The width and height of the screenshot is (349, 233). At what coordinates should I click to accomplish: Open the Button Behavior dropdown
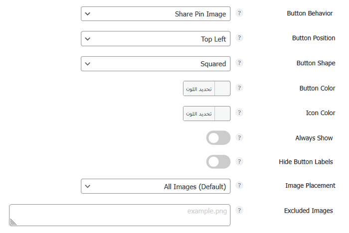tap(156, 14)
